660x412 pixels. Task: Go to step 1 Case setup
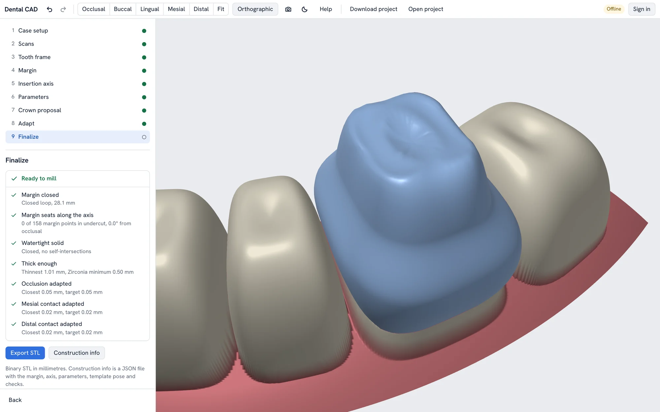[x=78, y=31]
